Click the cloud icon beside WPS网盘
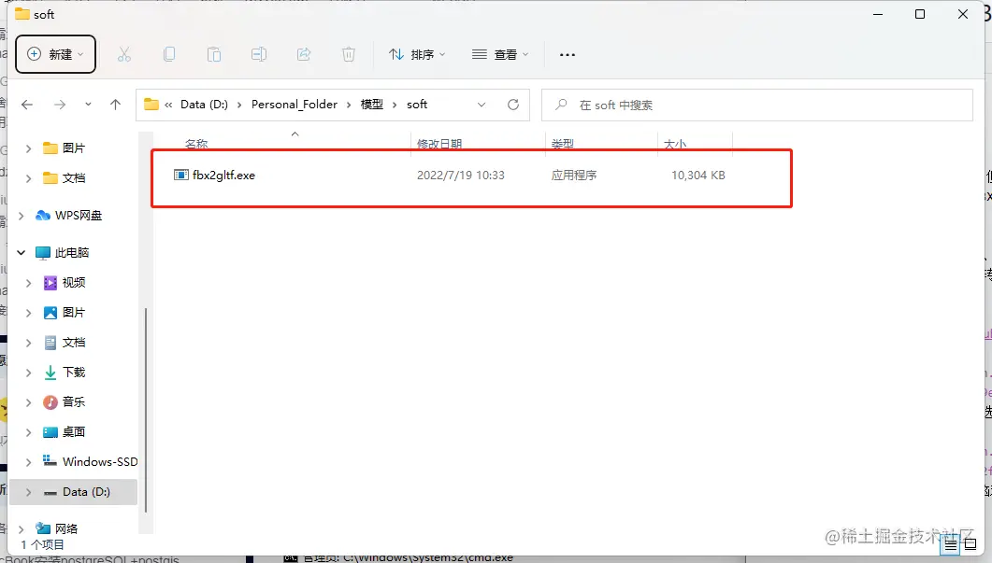992x563 pixels. click(42, 216)
